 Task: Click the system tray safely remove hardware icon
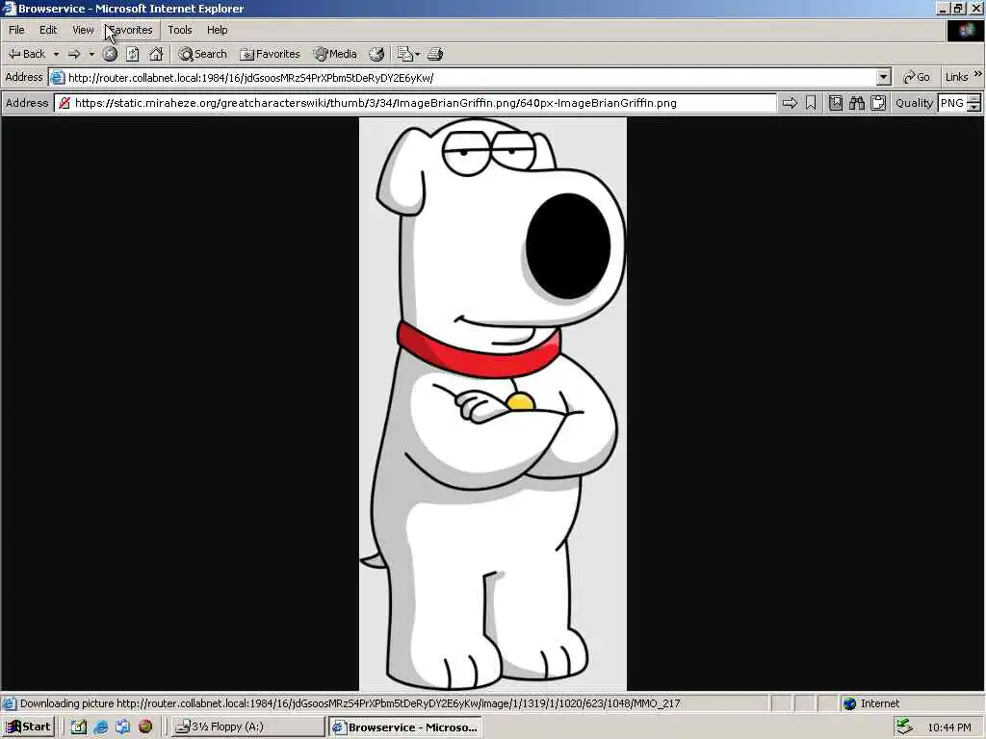[x=904, y=726]
